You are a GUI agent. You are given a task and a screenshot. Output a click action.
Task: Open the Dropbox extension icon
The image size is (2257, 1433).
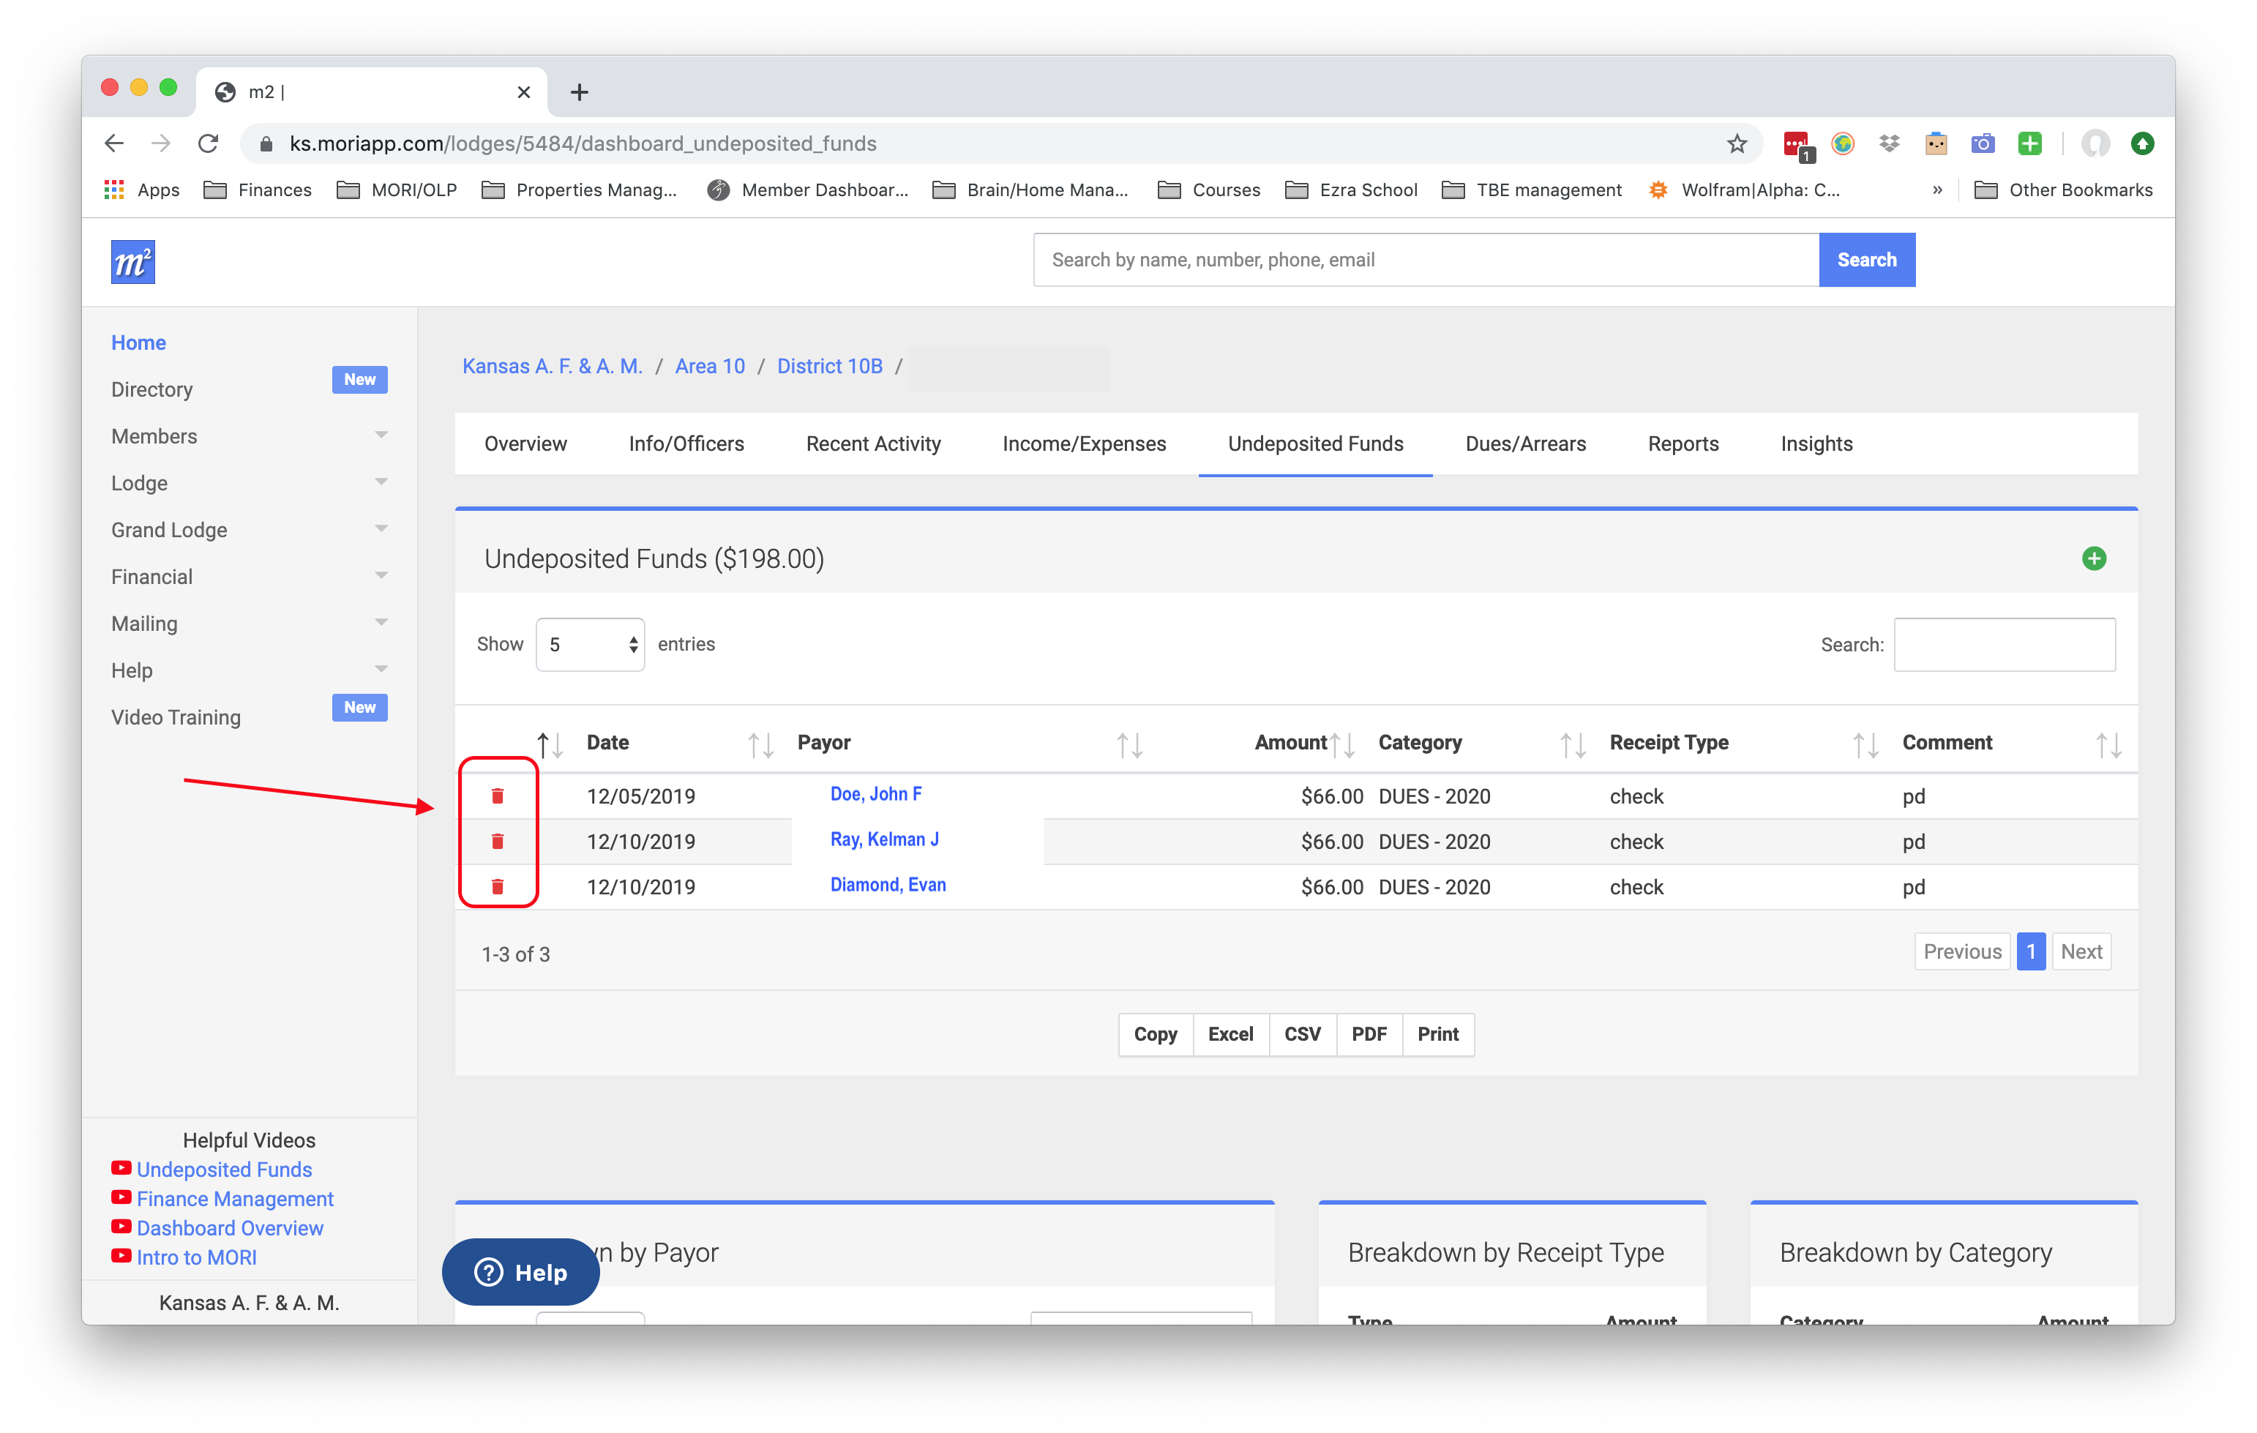[1889, 143]
